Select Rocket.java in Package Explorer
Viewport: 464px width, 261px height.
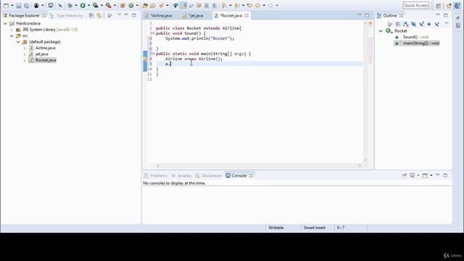click(x=46, y=60)
